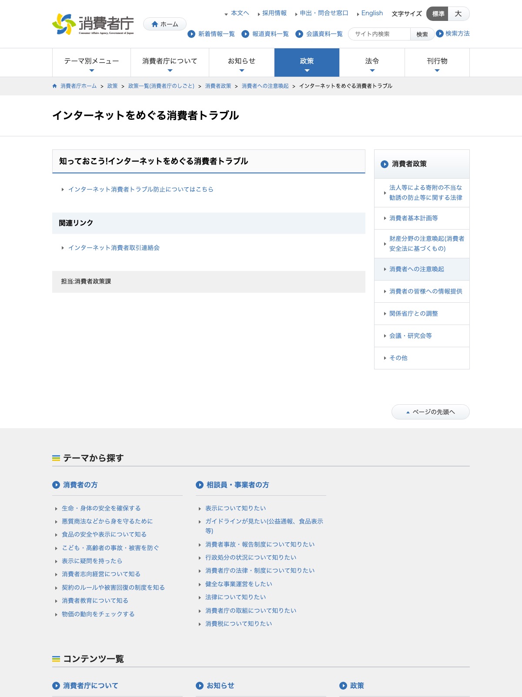Expand 消費者庁について navigation menu
522x697 pixels.
170,63
